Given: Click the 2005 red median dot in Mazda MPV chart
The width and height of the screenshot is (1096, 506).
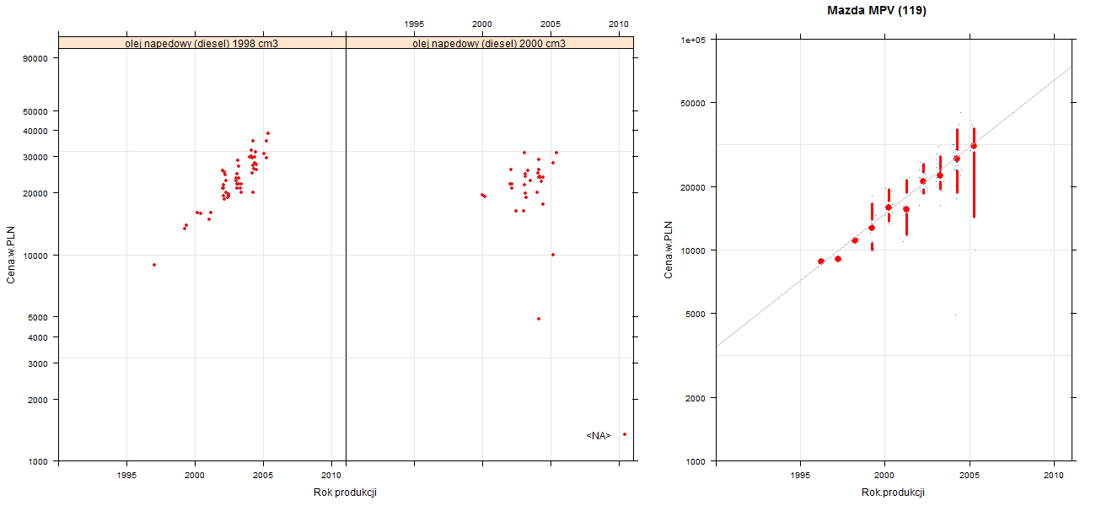Looking at the screenshot, I should coord(974,146).
